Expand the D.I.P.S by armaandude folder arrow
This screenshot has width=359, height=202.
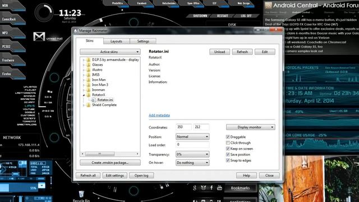coord(84,60)
